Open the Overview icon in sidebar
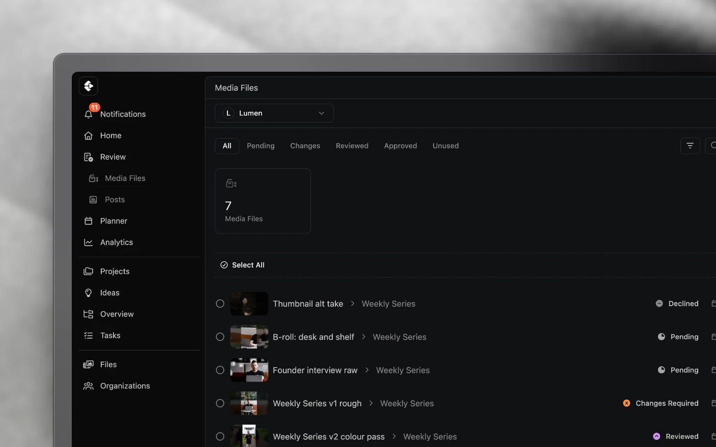716x447 pixels. 89,314
